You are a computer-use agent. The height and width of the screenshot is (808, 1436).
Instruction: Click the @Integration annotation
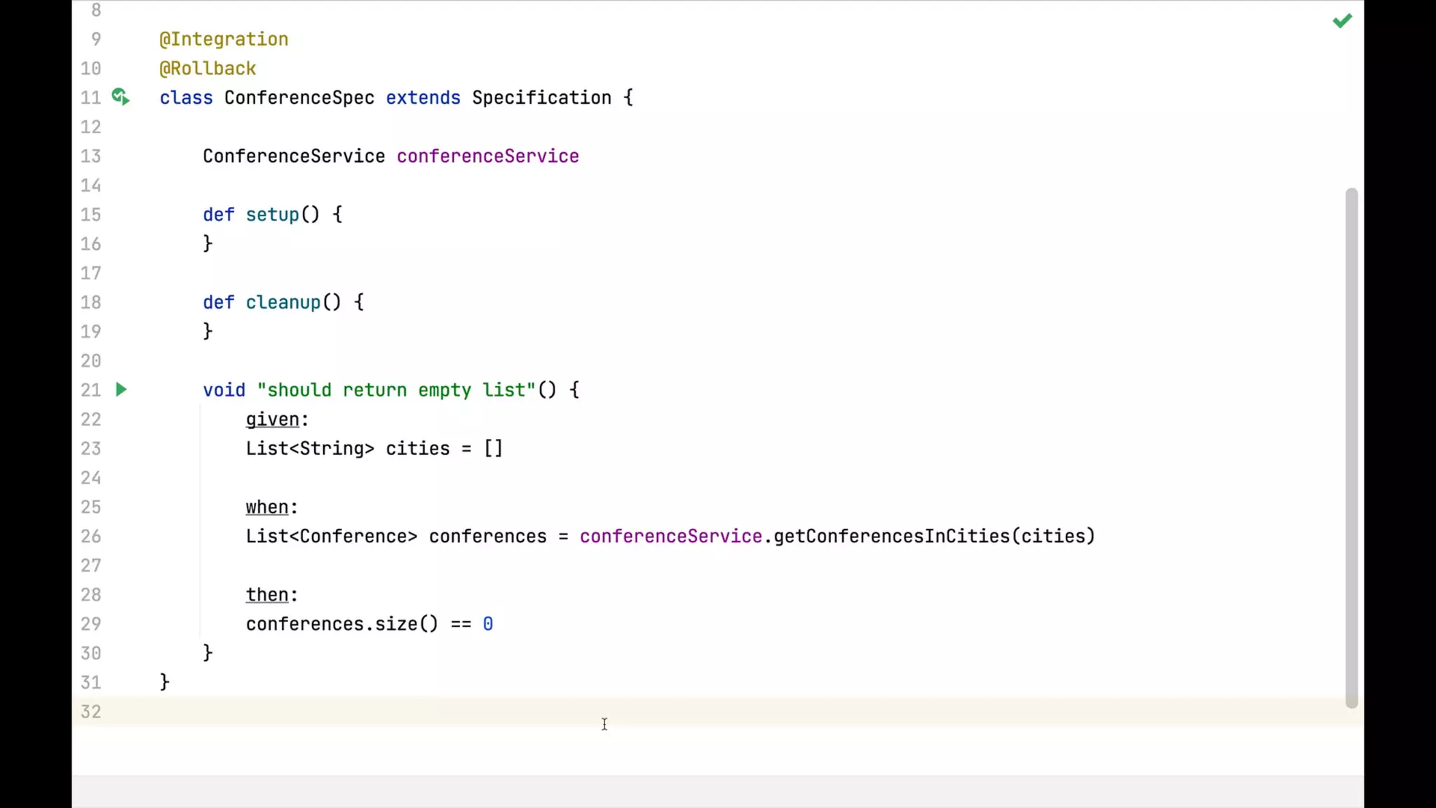tap(224, 39)
